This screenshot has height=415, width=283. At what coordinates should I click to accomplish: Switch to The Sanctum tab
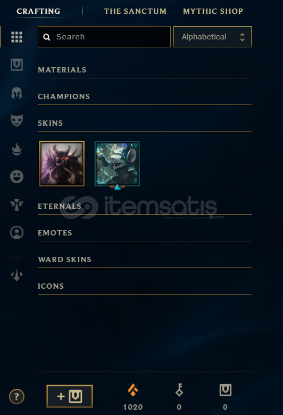(x=135, y=11)
